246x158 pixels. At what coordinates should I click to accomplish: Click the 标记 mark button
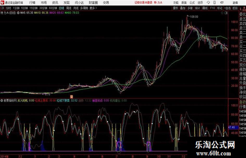pyautogui.click(x=220, y=8)
